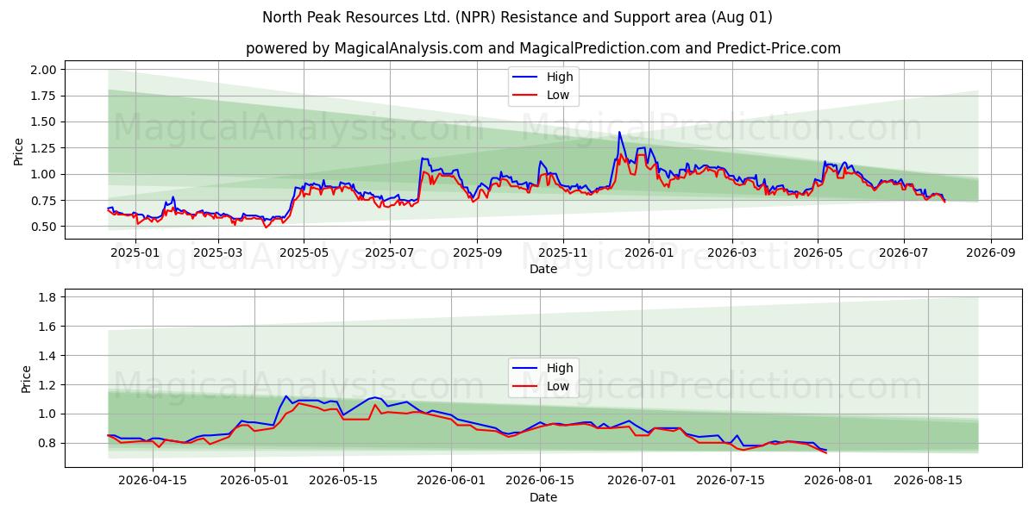Click the 2026-07-01 tick label
Image resolution: width=1035 pixels, height=517 pixels.
643,481
